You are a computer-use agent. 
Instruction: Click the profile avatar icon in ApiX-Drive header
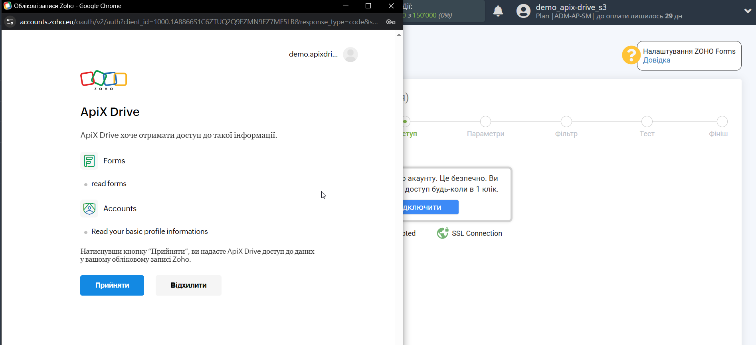(523, 11)
